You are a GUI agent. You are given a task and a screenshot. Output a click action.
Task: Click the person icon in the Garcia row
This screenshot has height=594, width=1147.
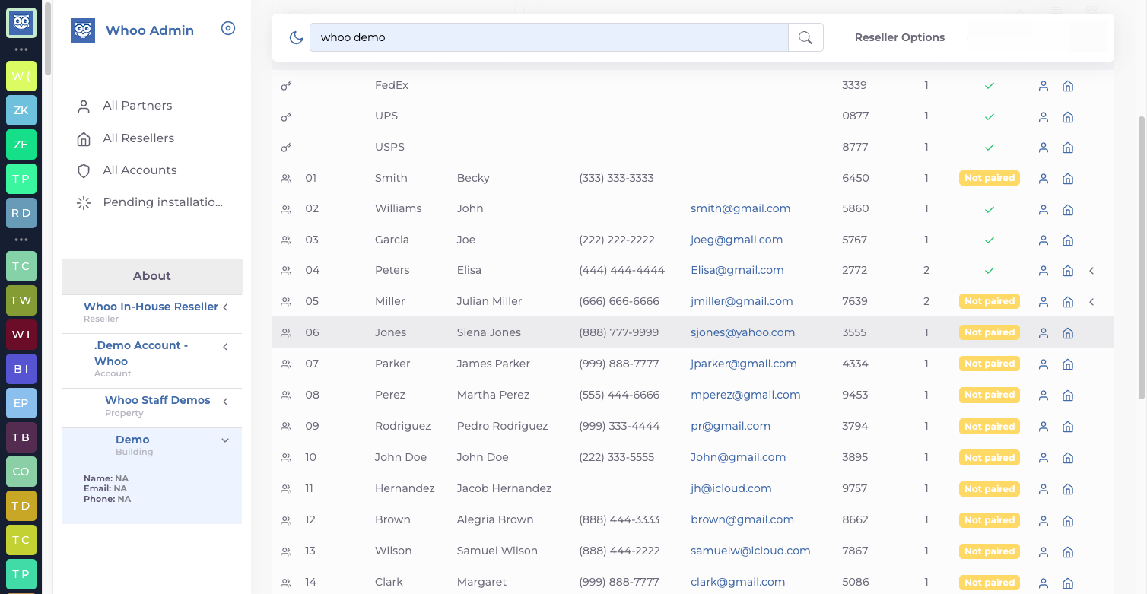click(1044, 240)
